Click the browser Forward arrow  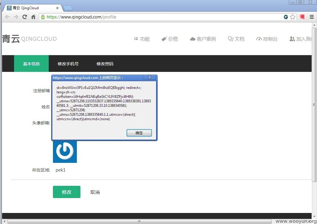tap(16, 17)
